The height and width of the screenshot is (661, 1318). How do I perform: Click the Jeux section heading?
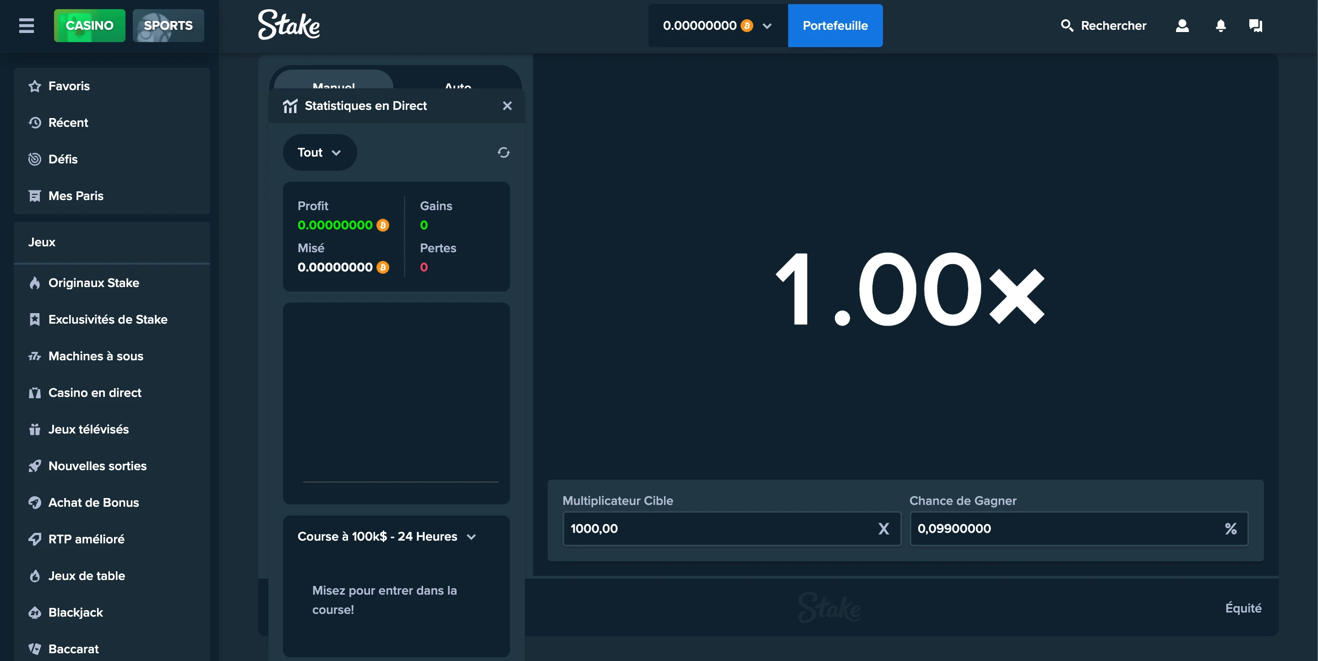(41, 242)
